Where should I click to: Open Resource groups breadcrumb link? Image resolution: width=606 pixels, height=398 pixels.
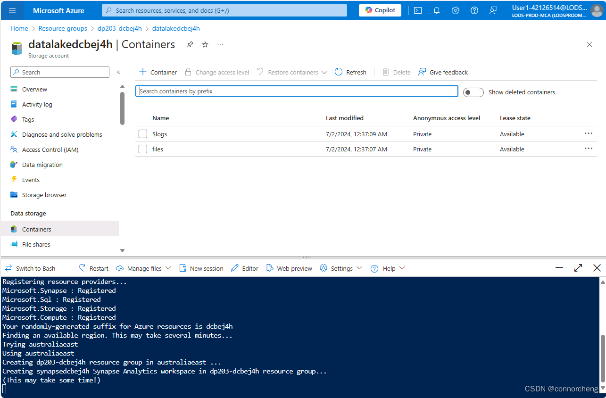tap(63, 28)
